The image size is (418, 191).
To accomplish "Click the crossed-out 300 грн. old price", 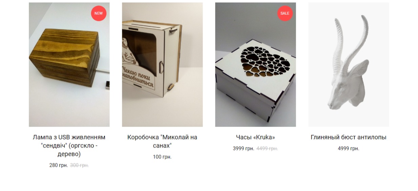I will [79, 165].
